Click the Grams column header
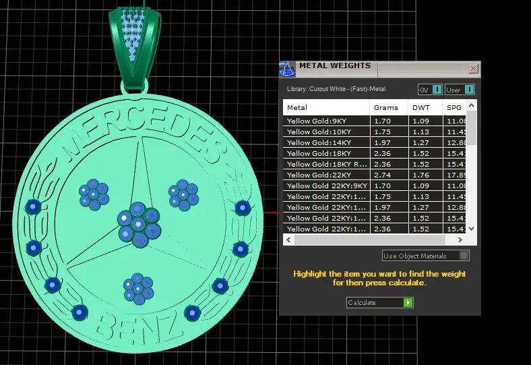The image size is (531, 365). pos(389,107)
